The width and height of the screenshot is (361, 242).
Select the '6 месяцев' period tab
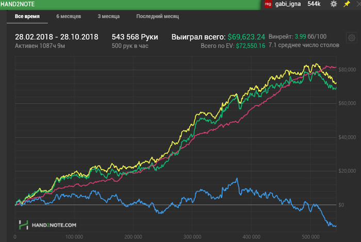(69, 17)
